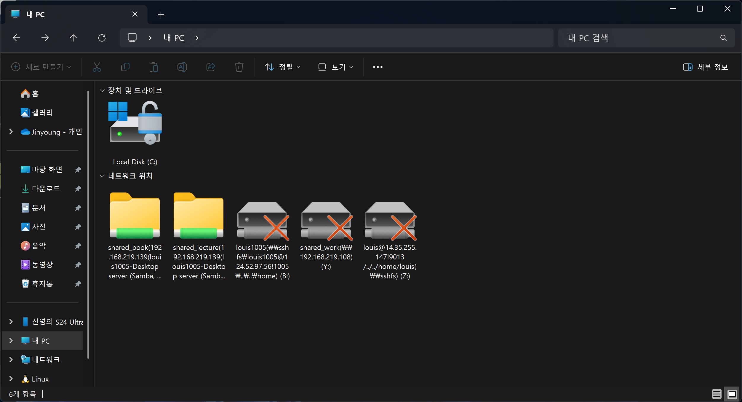Collapse the 장치 및 드라이브 section

tap(102, 90)
